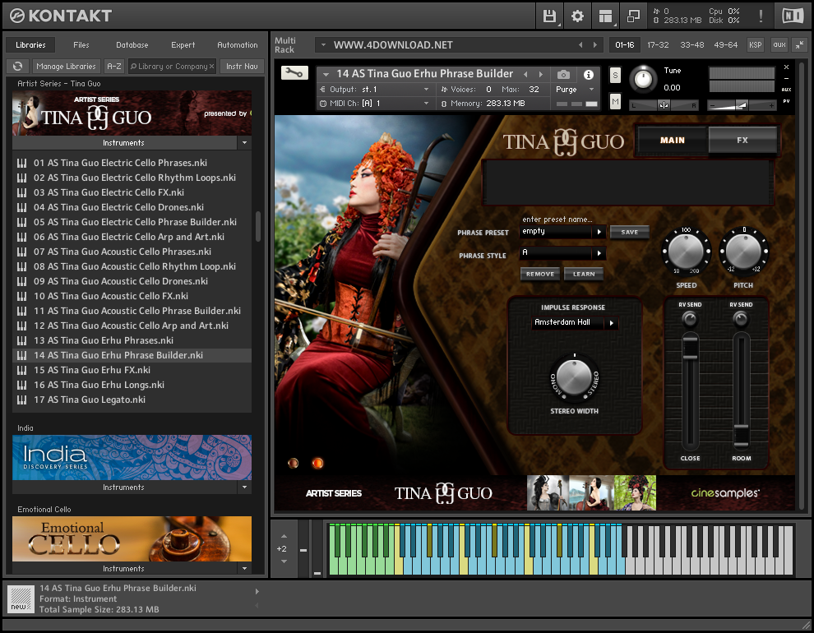This screenshot has height=633, width=814.
Task: Open Output st. 1 dropdown
Action: pos(376,90)
